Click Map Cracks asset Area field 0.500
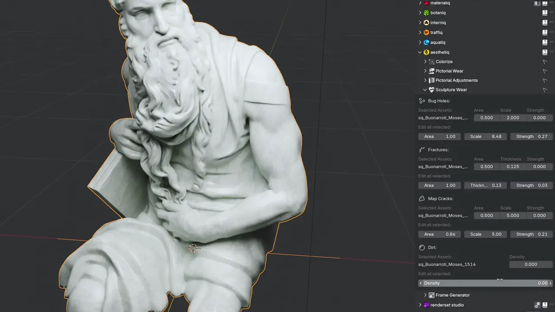 (487, 216)
